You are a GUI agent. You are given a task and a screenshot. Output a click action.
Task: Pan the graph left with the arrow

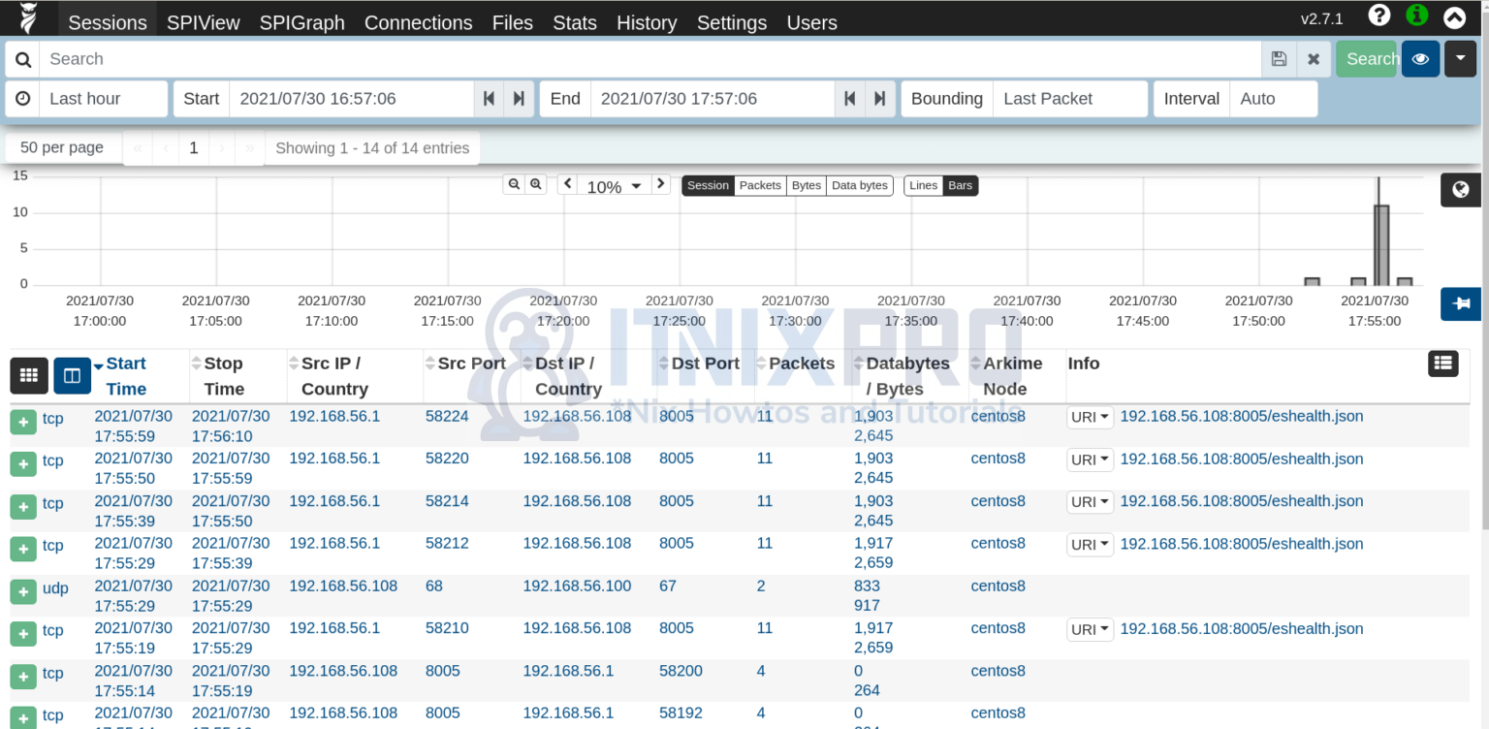(x=567, y=184)
